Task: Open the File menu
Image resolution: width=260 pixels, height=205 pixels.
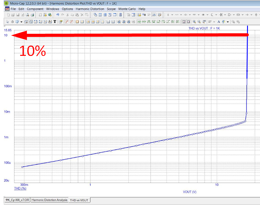Action: tap(13, 9)
